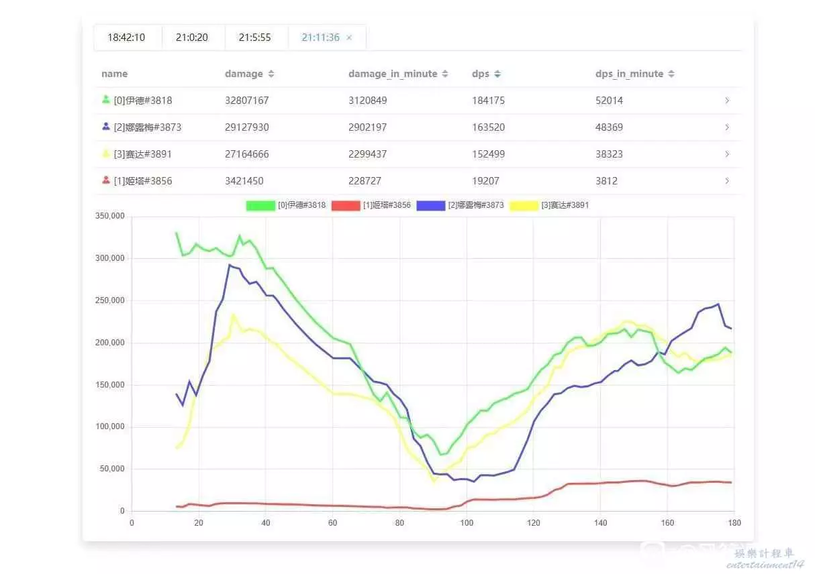This screenshot has height=574, width=815.
Task: Close the 21:11:36 tab
Action: coord(349,38)
